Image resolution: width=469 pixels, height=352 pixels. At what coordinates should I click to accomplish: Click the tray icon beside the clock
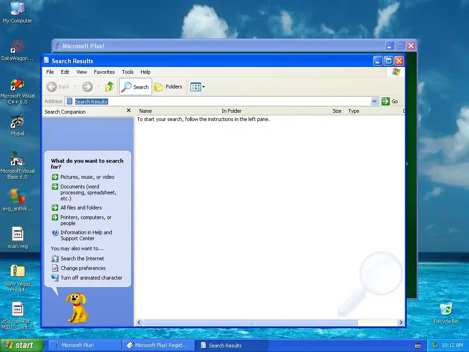(435, 345)
